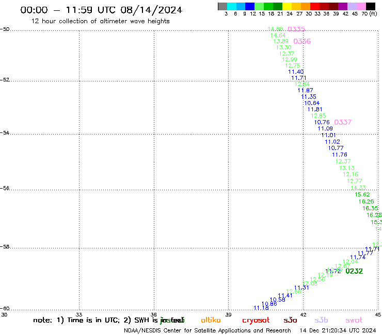
Task: Click the date and time range title
Action: pos(101,10)
